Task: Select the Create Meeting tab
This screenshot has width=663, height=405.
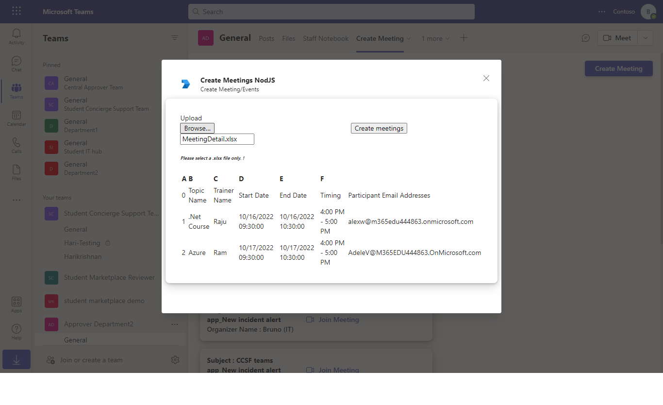Action: 380,38
